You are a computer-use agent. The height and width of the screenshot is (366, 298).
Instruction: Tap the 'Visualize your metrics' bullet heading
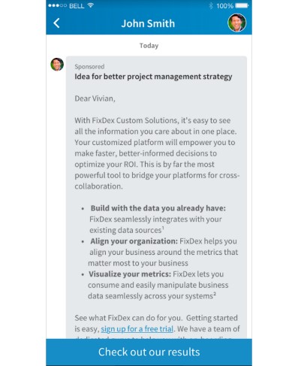coord(130,274)
